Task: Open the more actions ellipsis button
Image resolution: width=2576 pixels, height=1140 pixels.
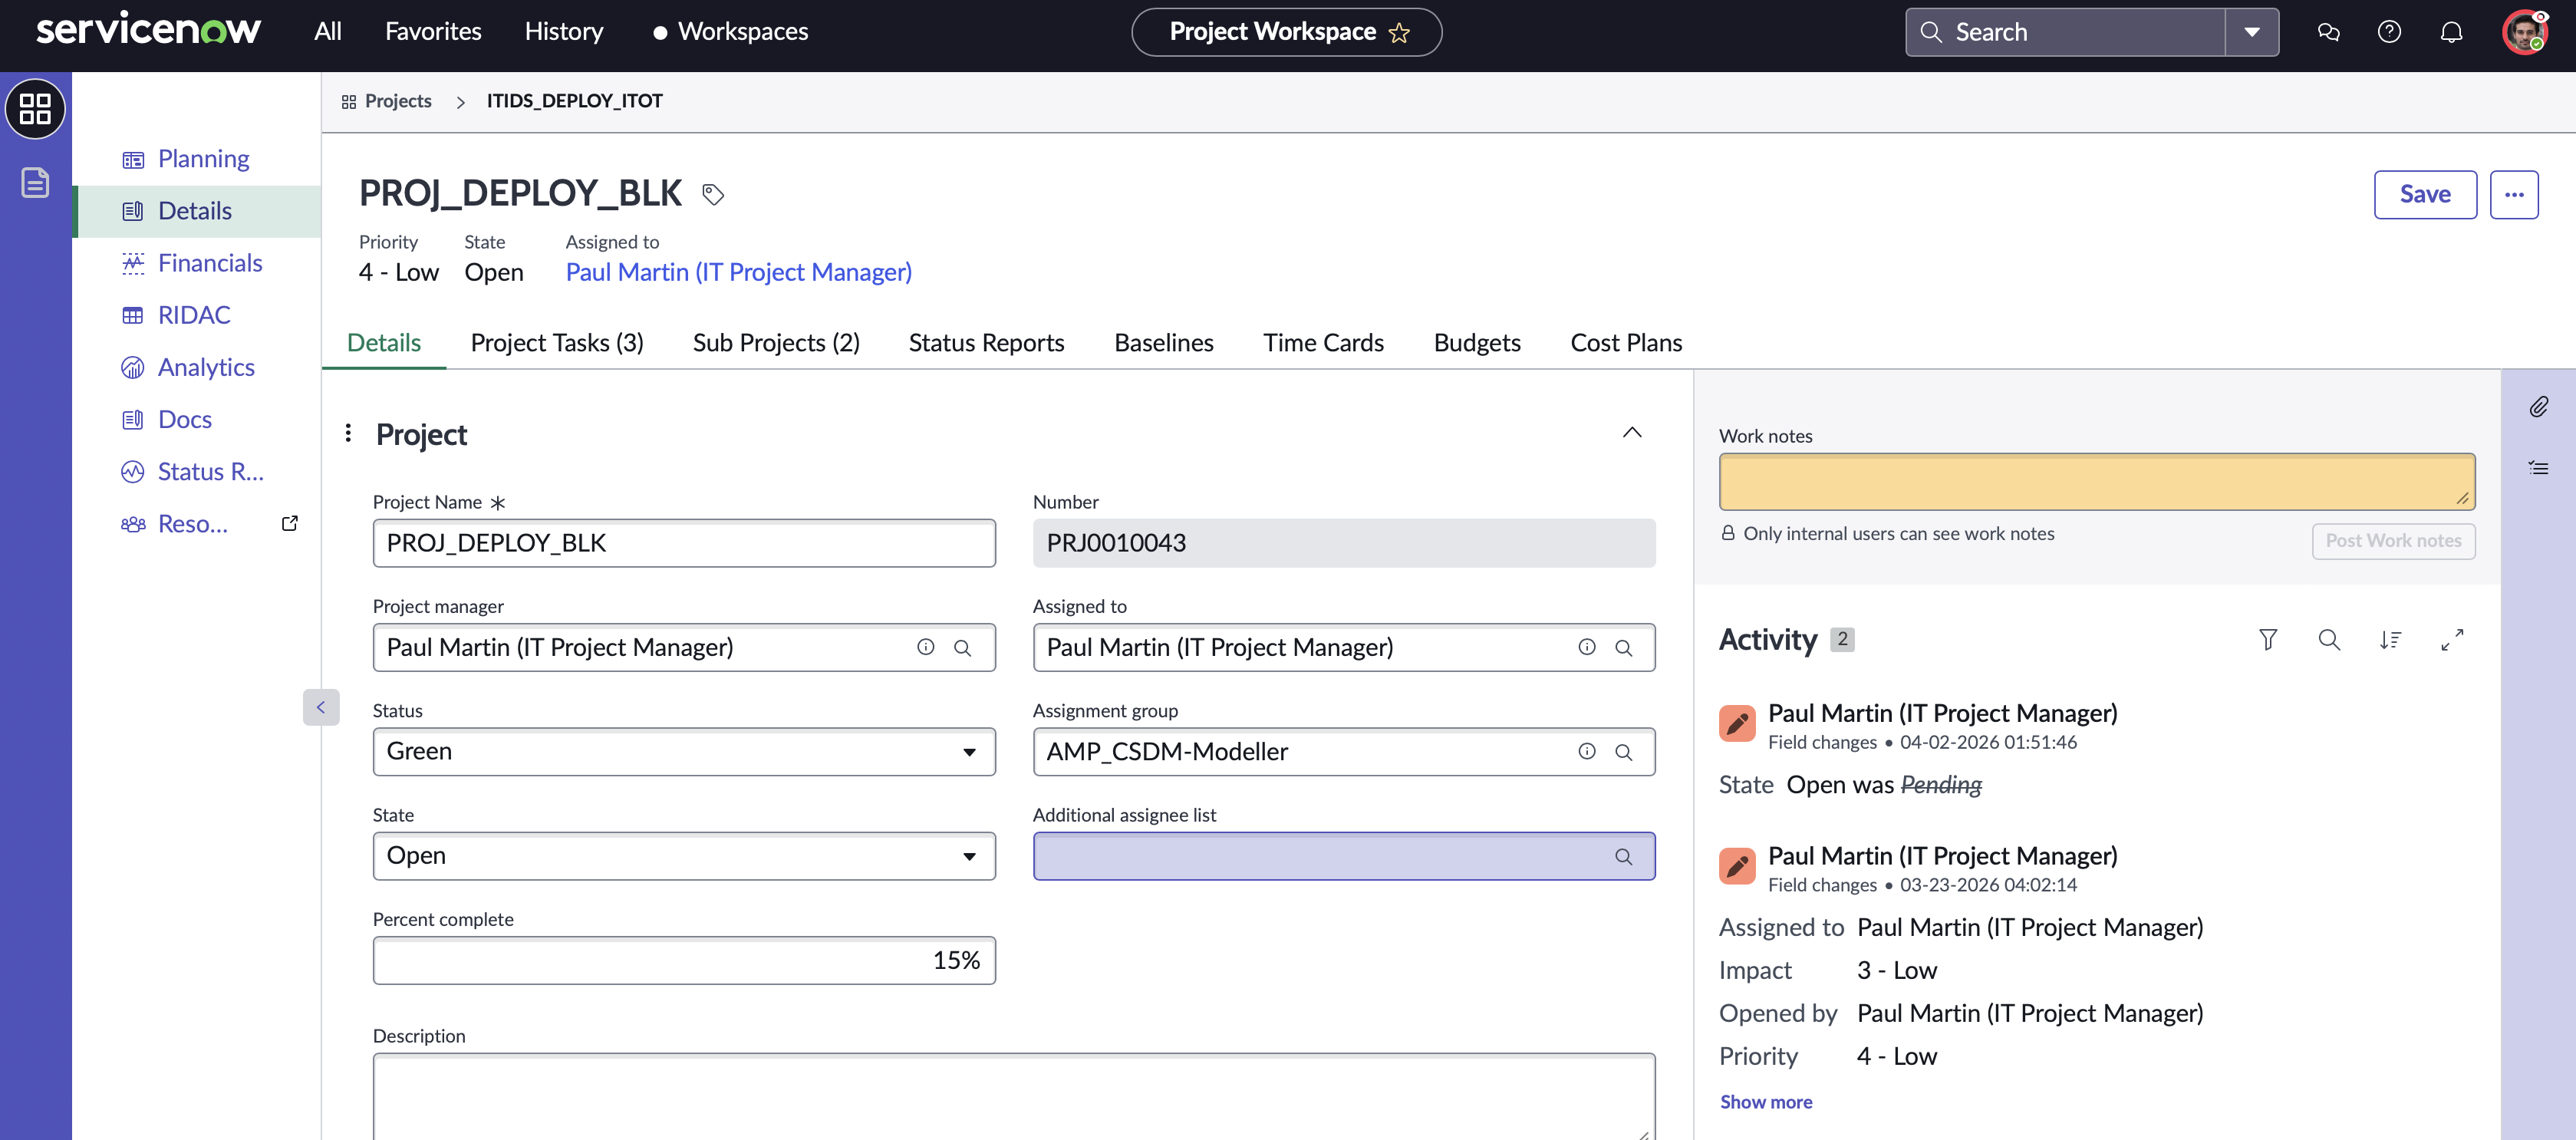Action: click(2514, 194)
